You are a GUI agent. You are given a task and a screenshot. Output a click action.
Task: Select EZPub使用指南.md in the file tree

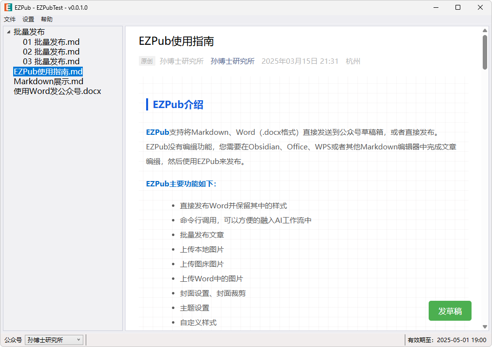click(48, 72)
